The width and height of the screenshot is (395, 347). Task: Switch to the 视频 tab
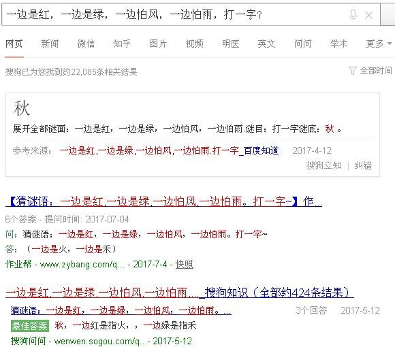194,44
